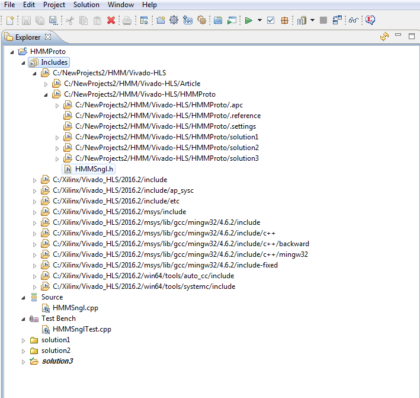Click the Open Project icon after Print
The width and height of the screenshot is (420, 398).
tap(144, 20)
